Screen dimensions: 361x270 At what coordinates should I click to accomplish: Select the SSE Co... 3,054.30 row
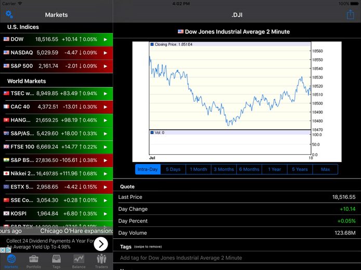click(x=56, y=200)
